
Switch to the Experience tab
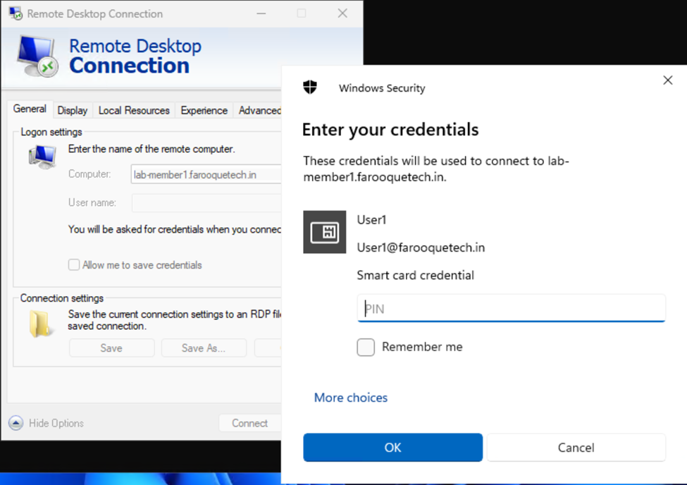point(204,111)
